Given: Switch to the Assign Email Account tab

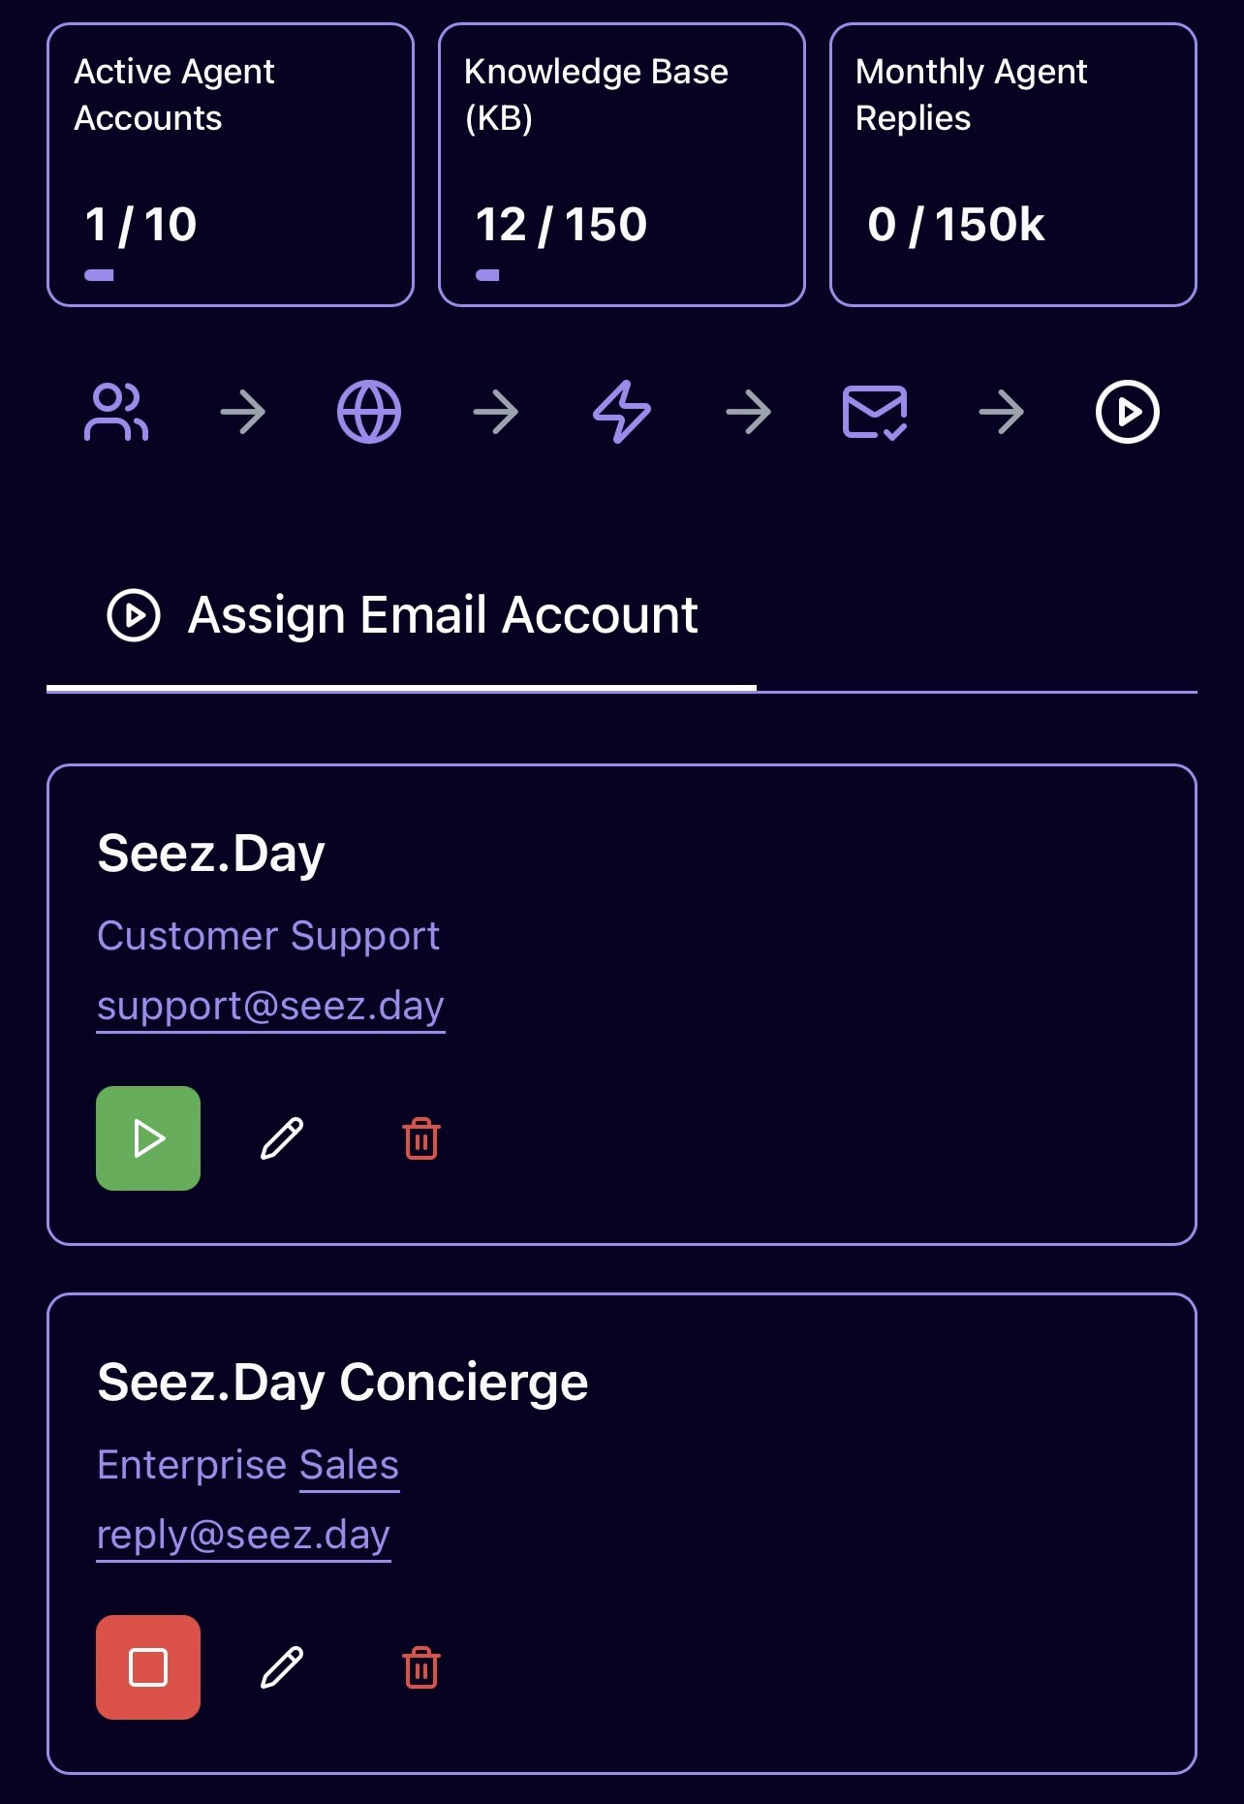Looking at the screenshot, I should [401, 615].
